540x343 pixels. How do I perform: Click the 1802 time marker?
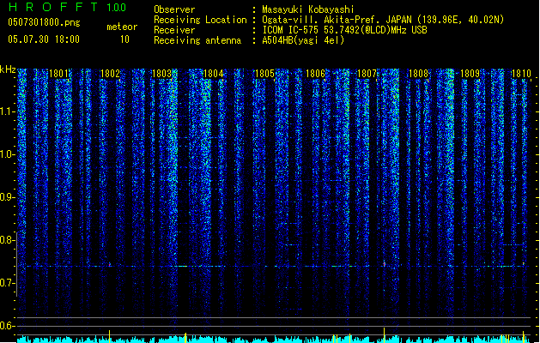coord(110,74)
